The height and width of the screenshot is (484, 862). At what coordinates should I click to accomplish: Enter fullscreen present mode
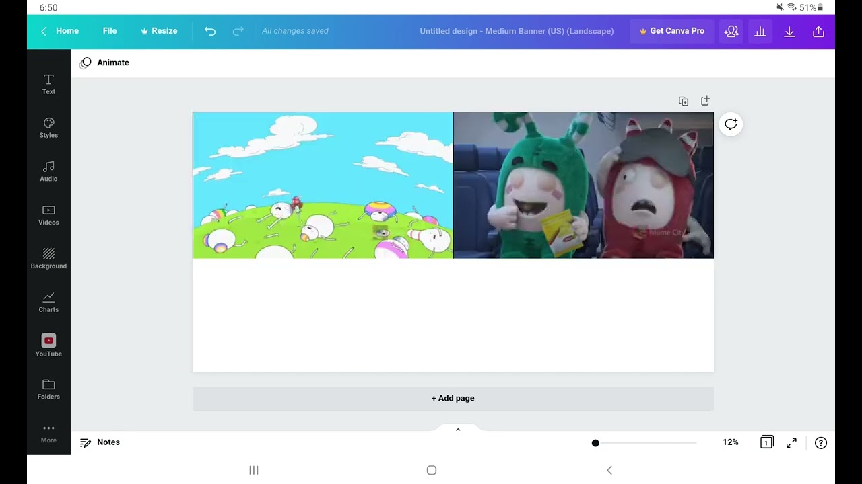(792, 442)
